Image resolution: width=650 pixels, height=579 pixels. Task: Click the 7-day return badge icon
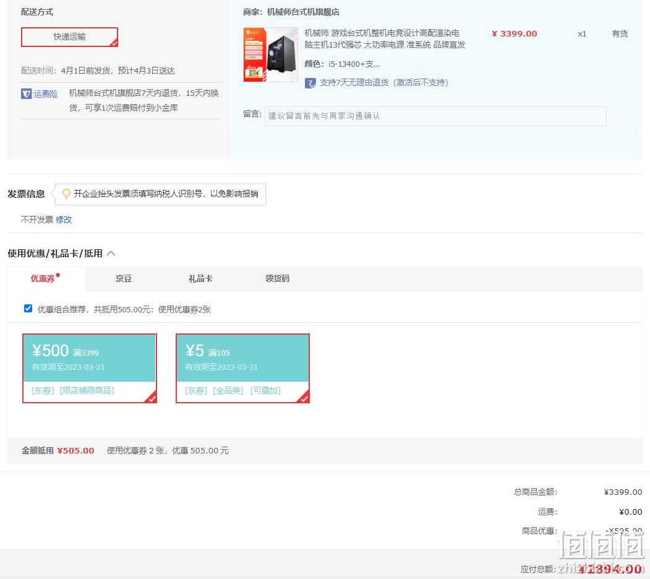coord(310,83)
